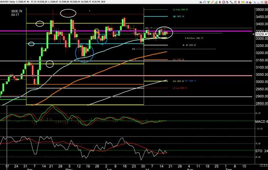Click the 3505.78 high label

tap(17, 11)
